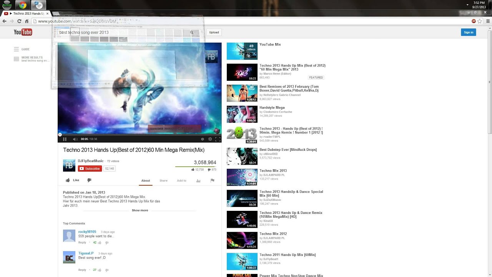Open Techno 2013 HandsUp & Dance Special Mix
492x277 pixels.
pyautogui.click(x=291, y=194)
